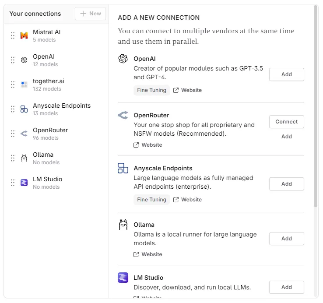Click the Ollama title in new connection panel
Viewport: 323px width, 303px height.
coord(144,225)
